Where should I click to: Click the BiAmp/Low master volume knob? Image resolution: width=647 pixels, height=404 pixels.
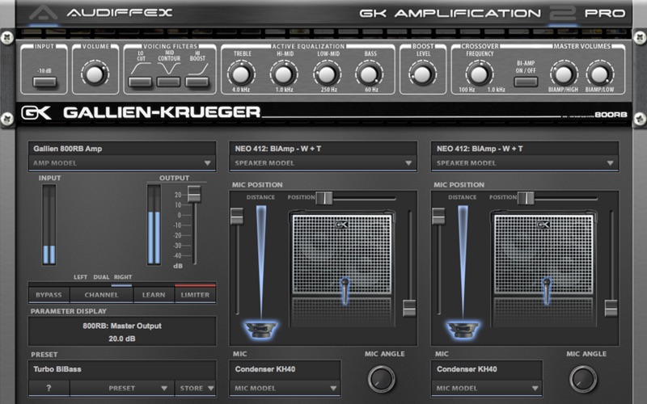[x=599, y=74]
